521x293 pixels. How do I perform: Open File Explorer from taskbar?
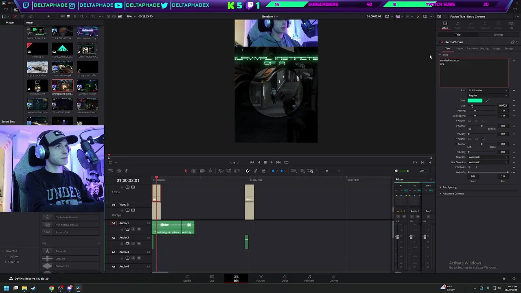(24, 288)
